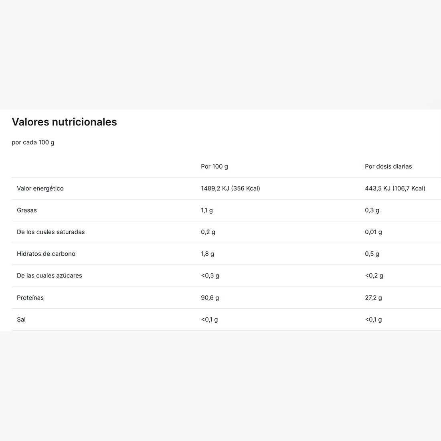Click the 0,5 g carbohydrate daily value
The image size is (441, 441).
(x=372, y=254)
